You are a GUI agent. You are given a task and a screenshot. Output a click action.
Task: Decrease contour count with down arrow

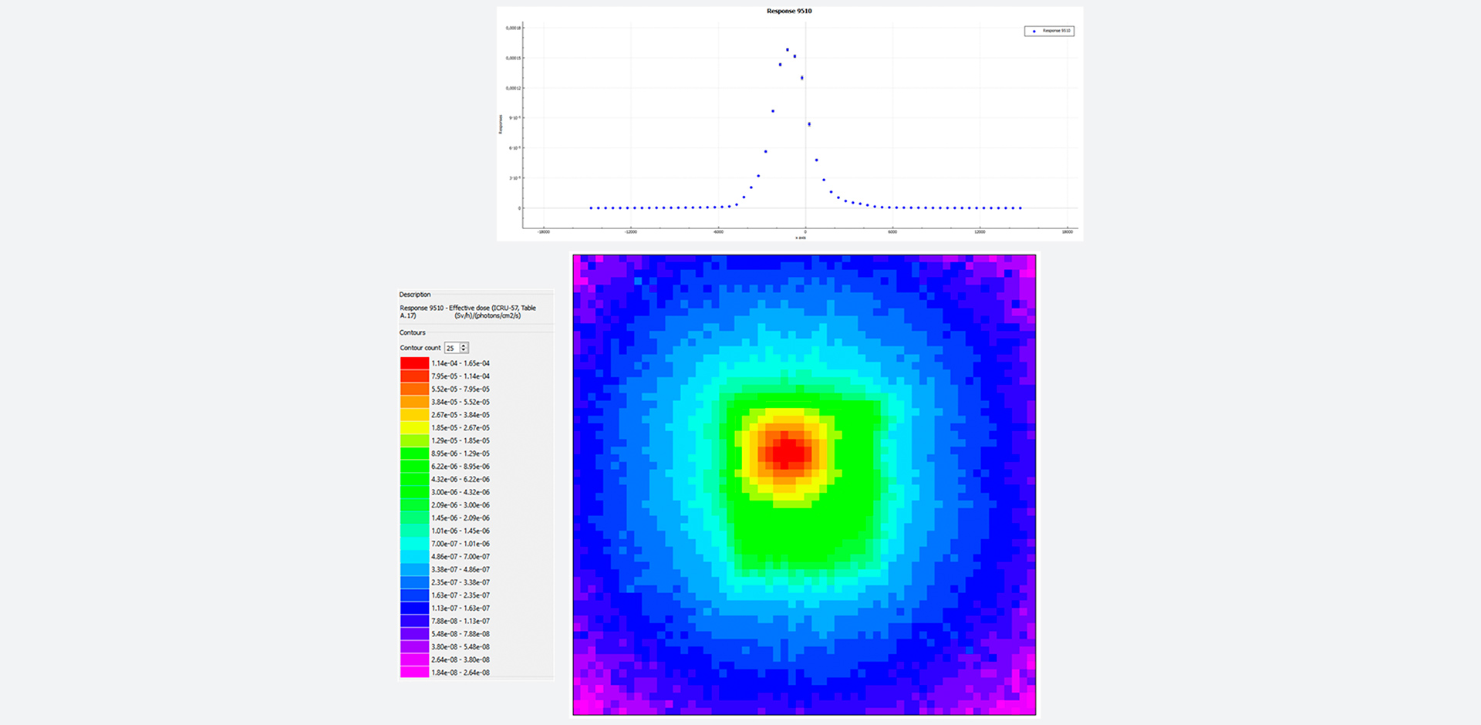[464, 350]
